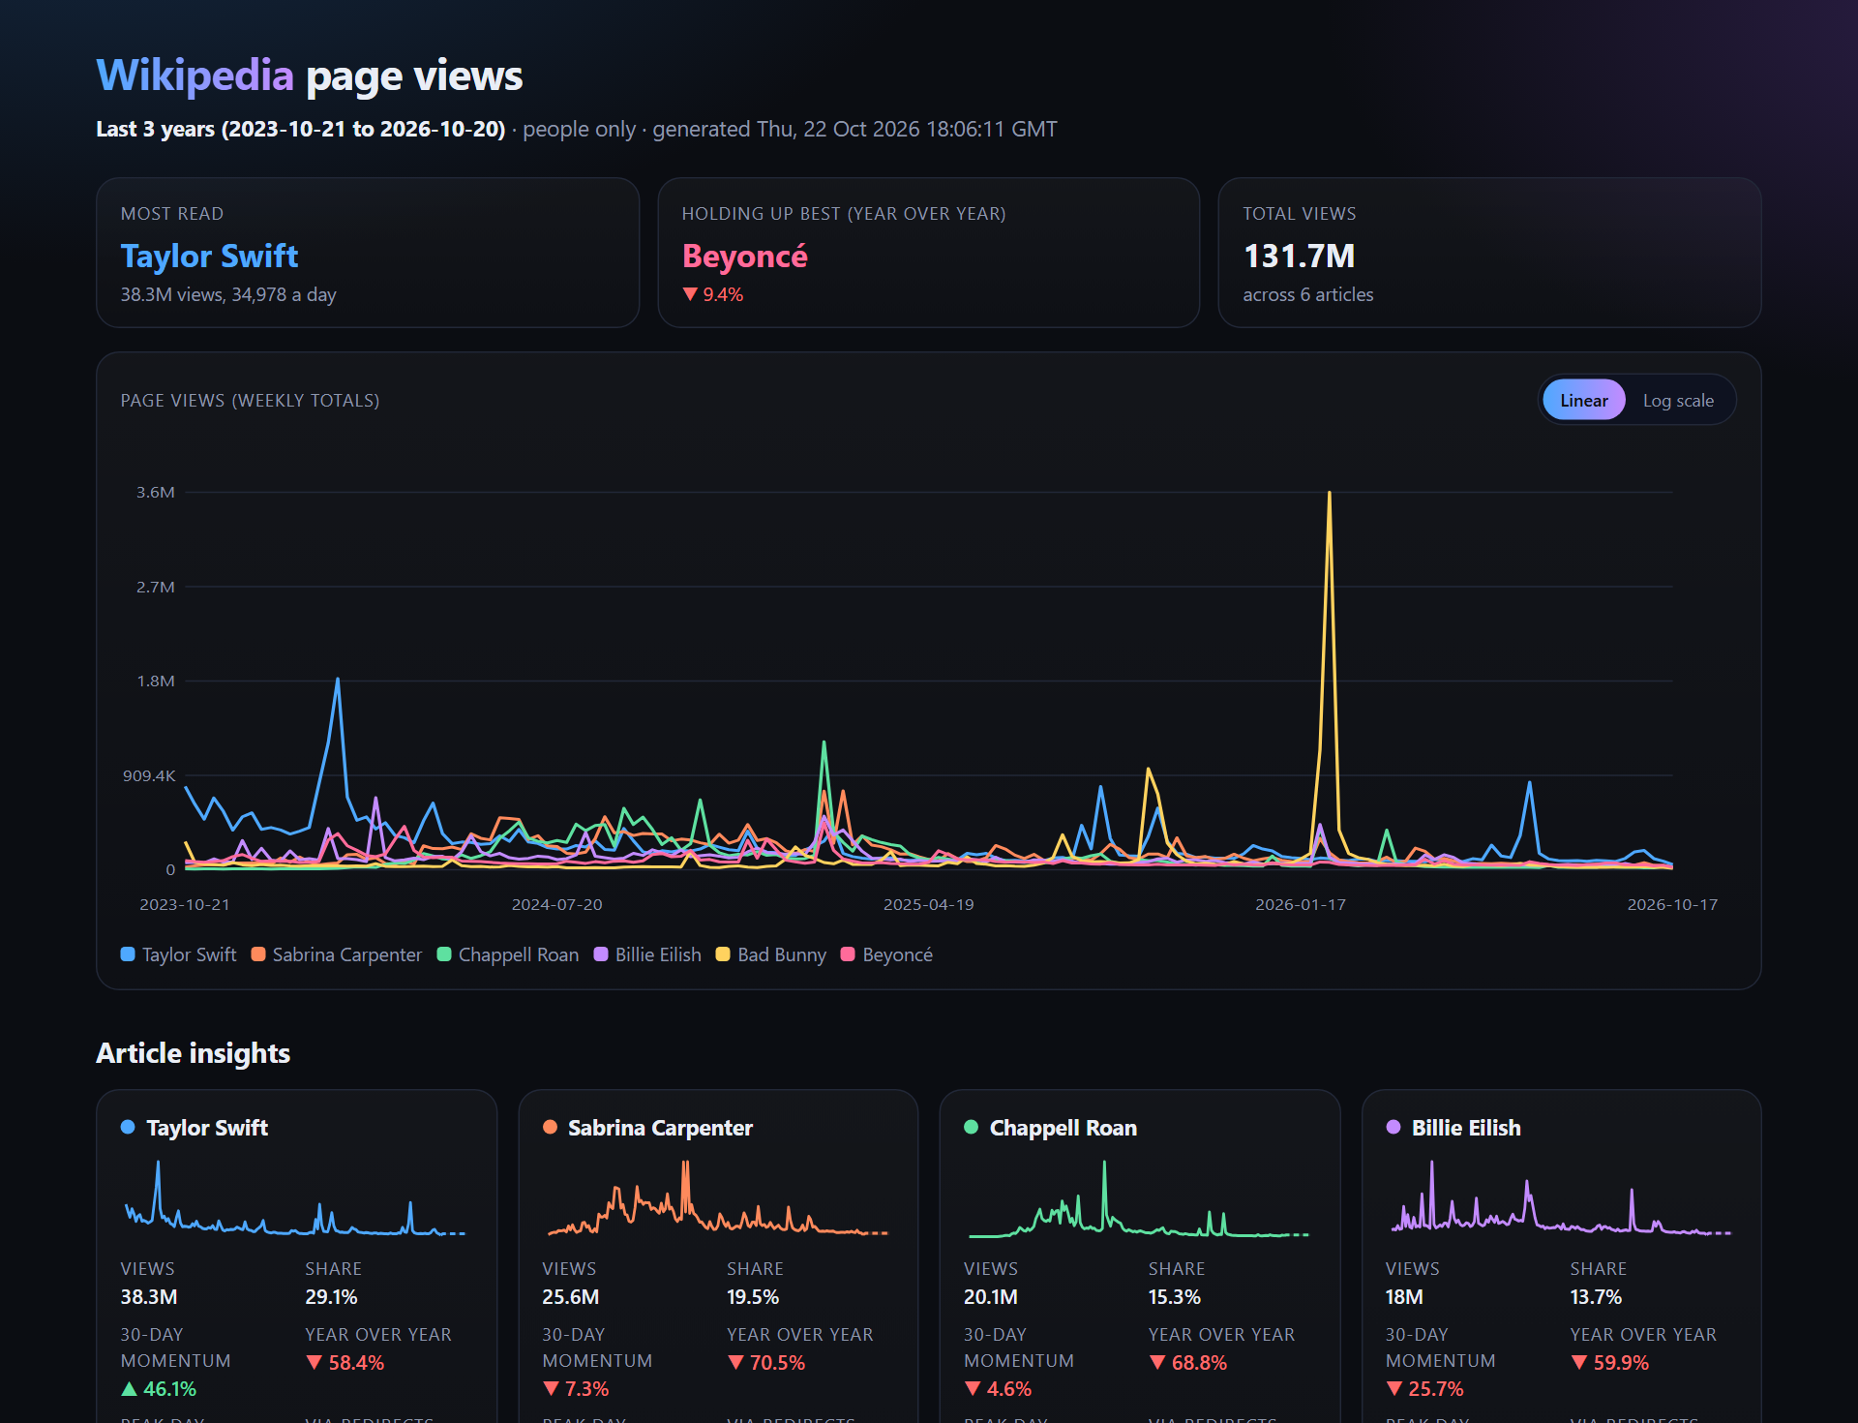Click Chappell Roan's 68.8% year over year value
The width and height of the screenshot is (1858, 1423).
[1188, 1362]
